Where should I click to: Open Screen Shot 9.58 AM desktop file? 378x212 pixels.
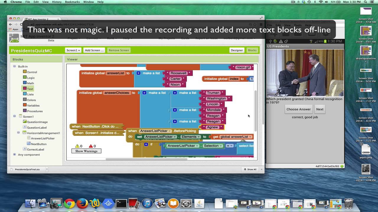tap(366, 15)
